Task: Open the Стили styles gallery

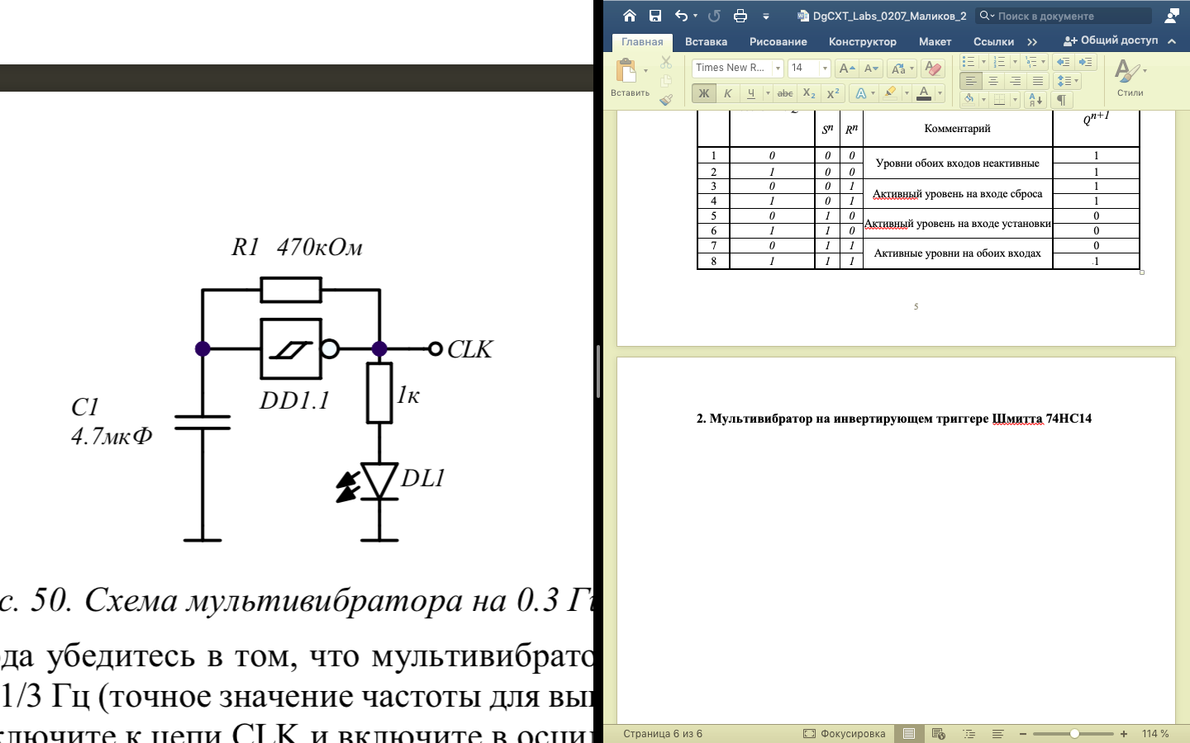Action: click(1130, 78)
